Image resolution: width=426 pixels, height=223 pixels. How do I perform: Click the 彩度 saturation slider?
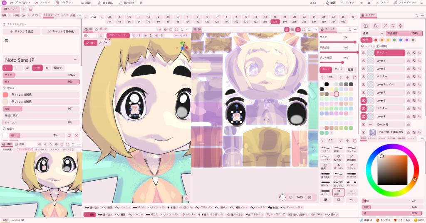tap(392, 207)
